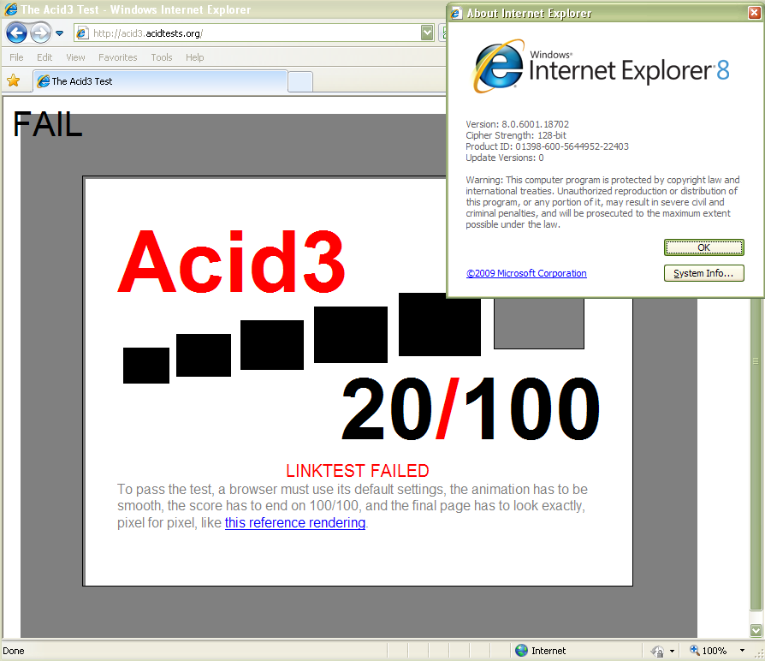Click the FAIL text on the page
The image size is (765, 661).
[47, 124]
